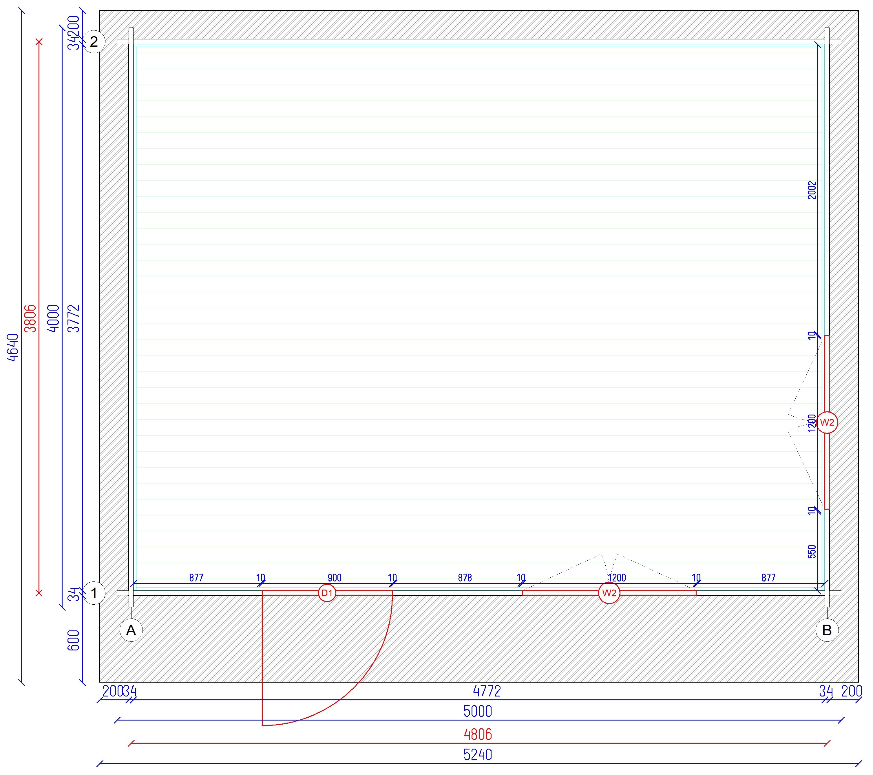This screenshot has width=873, height=775.
Task: Select the 5240 overall width dimension text
Action: (x=478, y=755)
